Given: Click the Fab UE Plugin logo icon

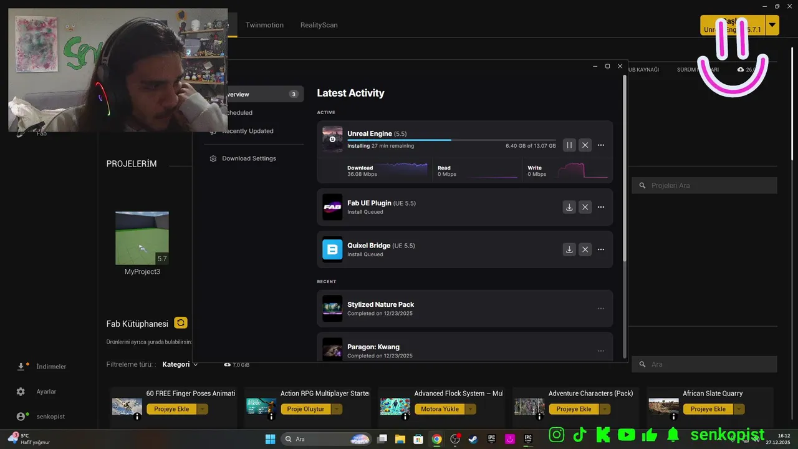Looking at the screenshot, I should point(332,207).
